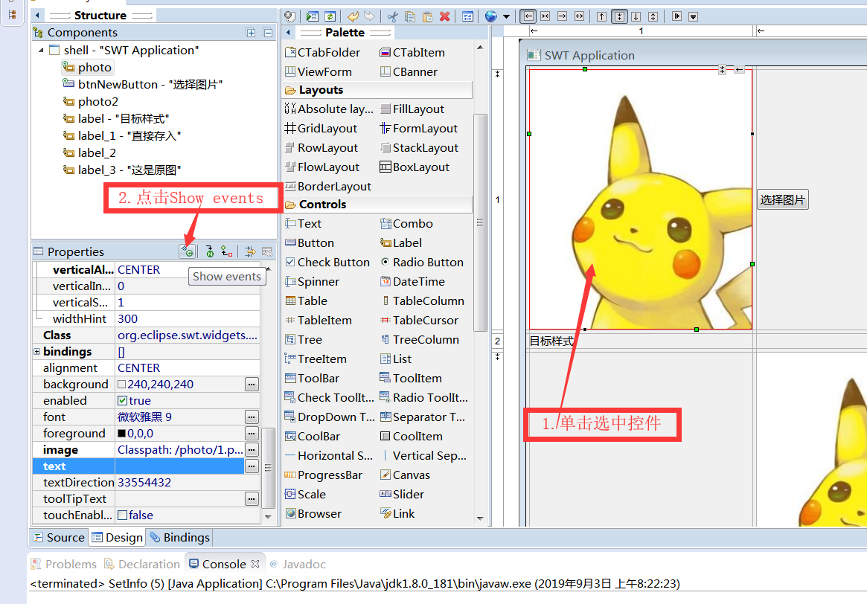Click the black foreground color swatch
Image resolution: width=867 pixels, height=604 pixels.
pyautogui.click(x=121, y=433)
